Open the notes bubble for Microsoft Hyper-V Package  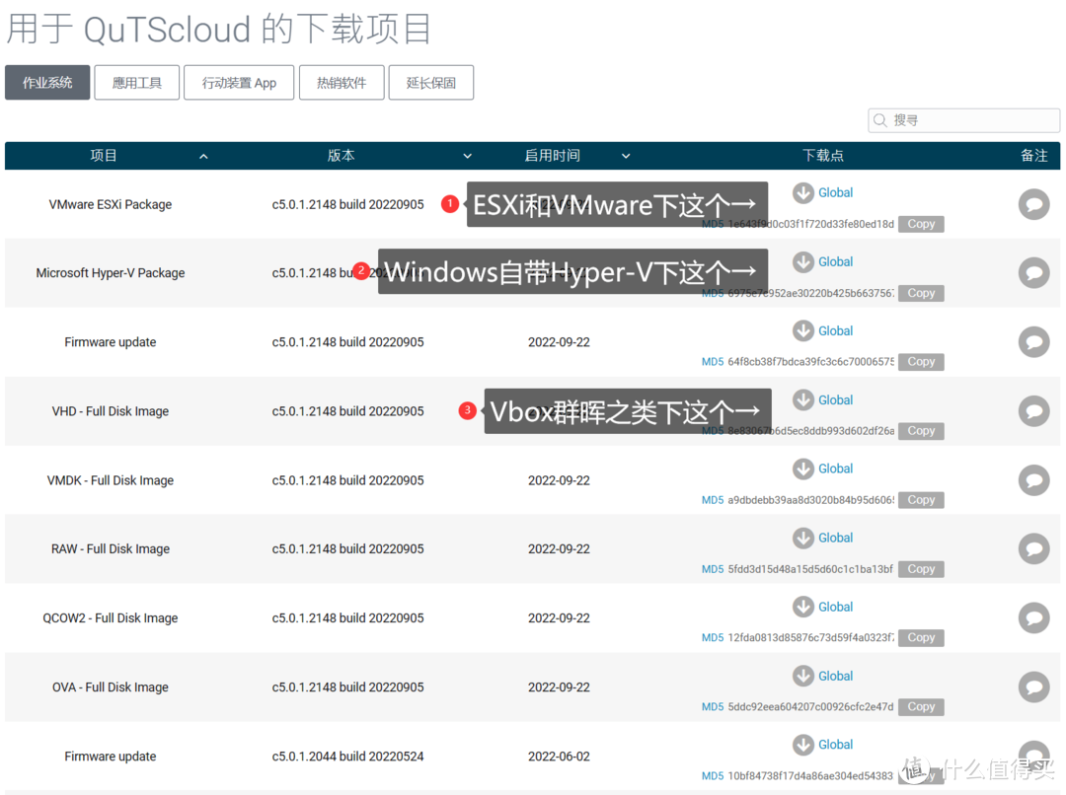point(1033,273)
